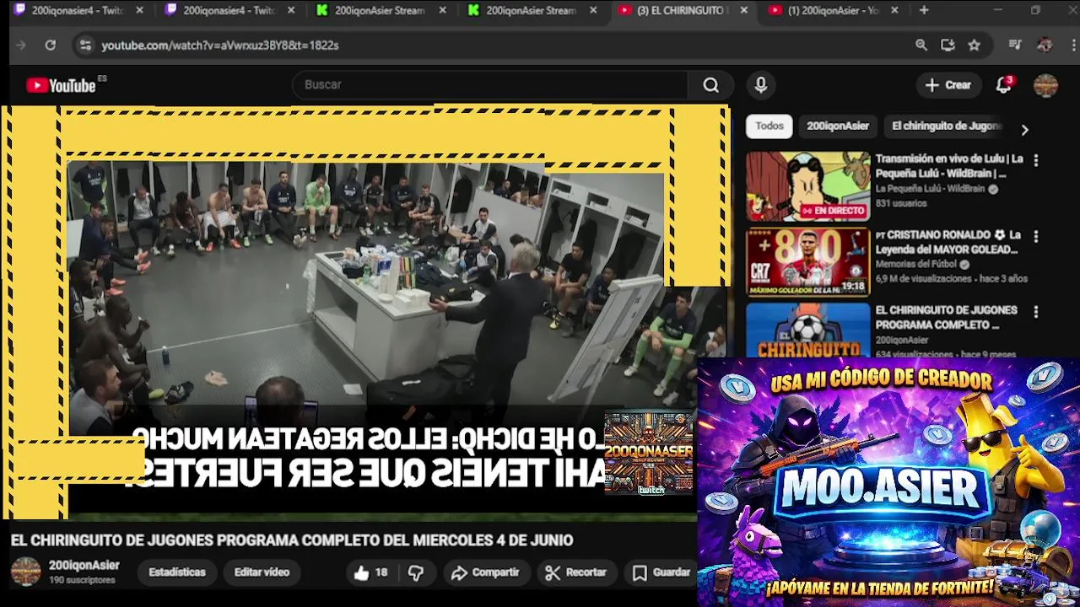This screenshot has height=607, width=1080.
Task: Open channel avatar beside 200iqonAsier name
Action: pos(25,572)
